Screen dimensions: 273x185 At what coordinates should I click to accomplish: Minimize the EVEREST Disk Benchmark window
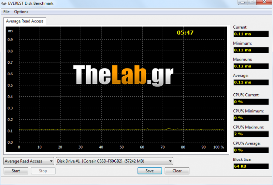243,2
